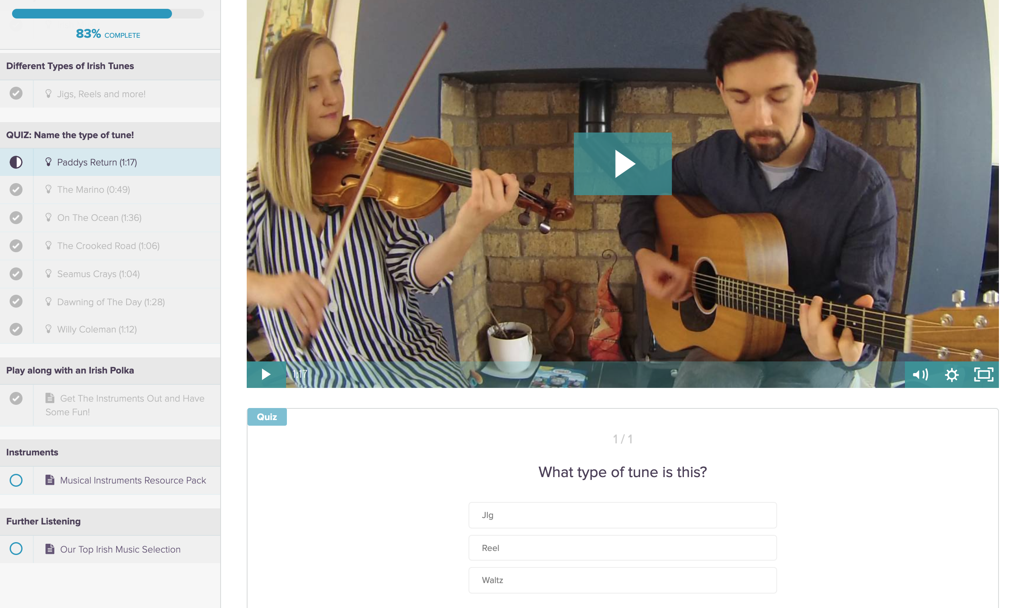
Task: Click the course progress bar at 83%
Action: coord(108,14)
